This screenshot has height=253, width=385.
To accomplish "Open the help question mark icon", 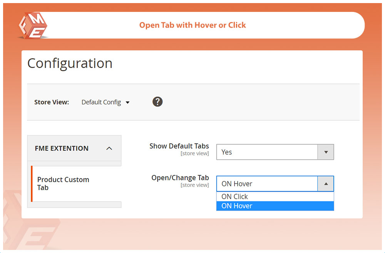I will (157, 102).
